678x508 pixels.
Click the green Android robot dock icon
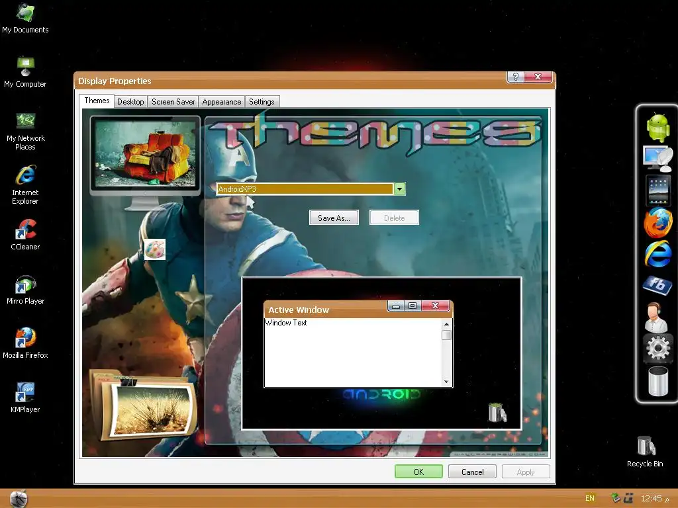pyautogui.click(x=658, y=127)
